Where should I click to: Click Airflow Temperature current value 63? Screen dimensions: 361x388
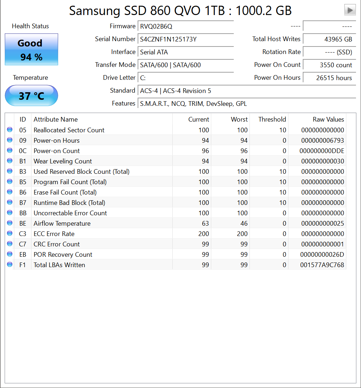pyautogui.click(x=205, y=224)
